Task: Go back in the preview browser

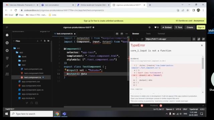Action: [132, 39]
